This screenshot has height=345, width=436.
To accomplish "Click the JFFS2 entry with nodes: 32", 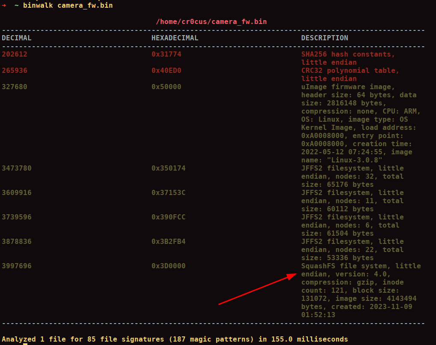I will (x=352, y=176).
